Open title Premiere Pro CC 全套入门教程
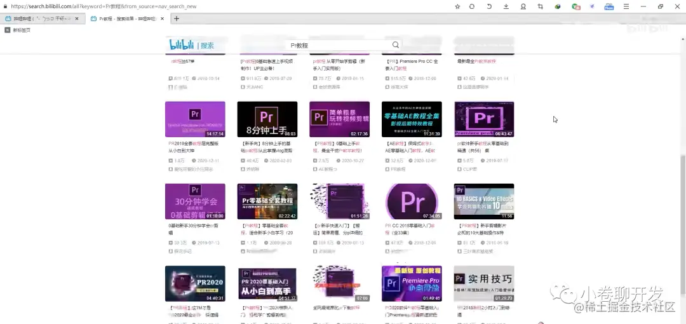This screenshot has height=324, width=686. pyautogui.click(x=411, y=65)
